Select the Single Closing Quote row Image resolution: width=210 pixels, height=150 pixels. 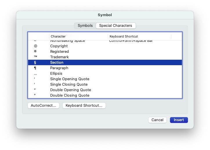[105, 84]
